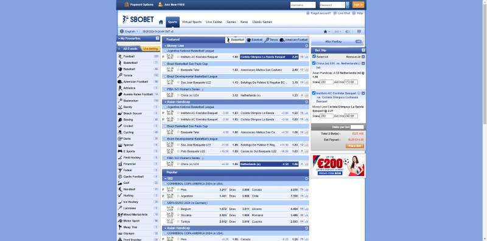Open the Help link in the header
This screenshot has width=487, height=241.
pyautogui.click(x=357, y=13)
